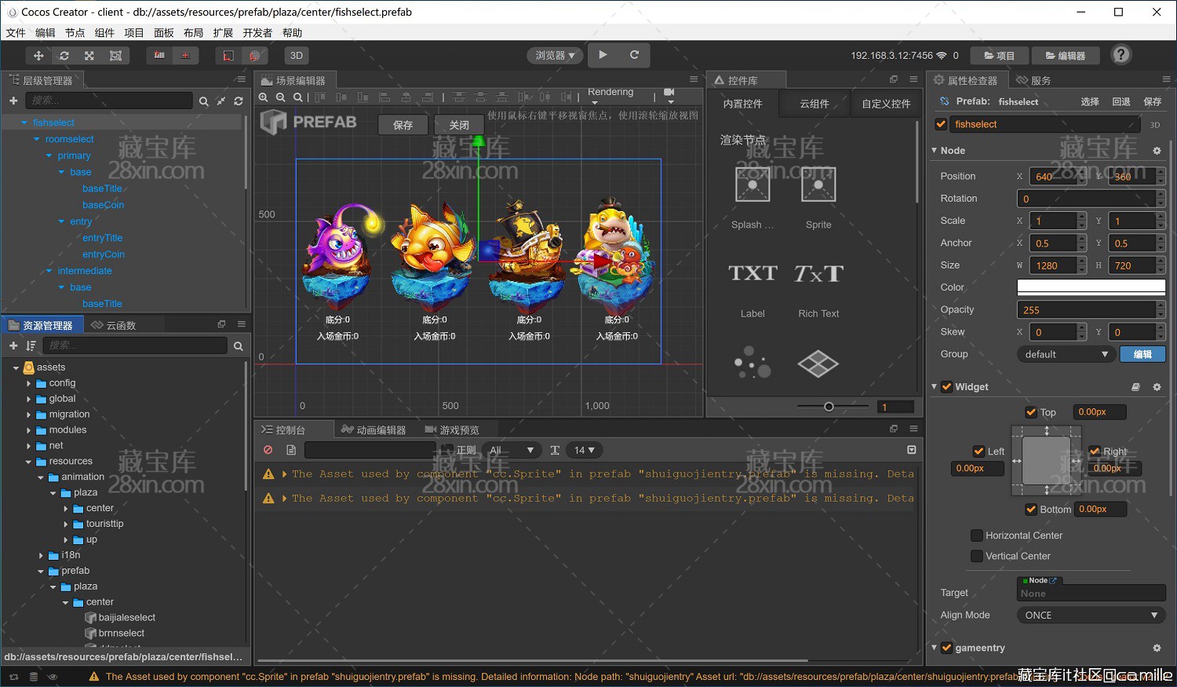The width and height of the screenshot is (1177, 687).
Task: Open the 节点 menu
Action: [75, 33]
